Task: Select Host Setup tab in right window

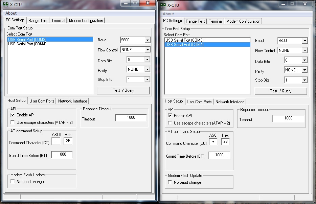Action: click(174, 101)
